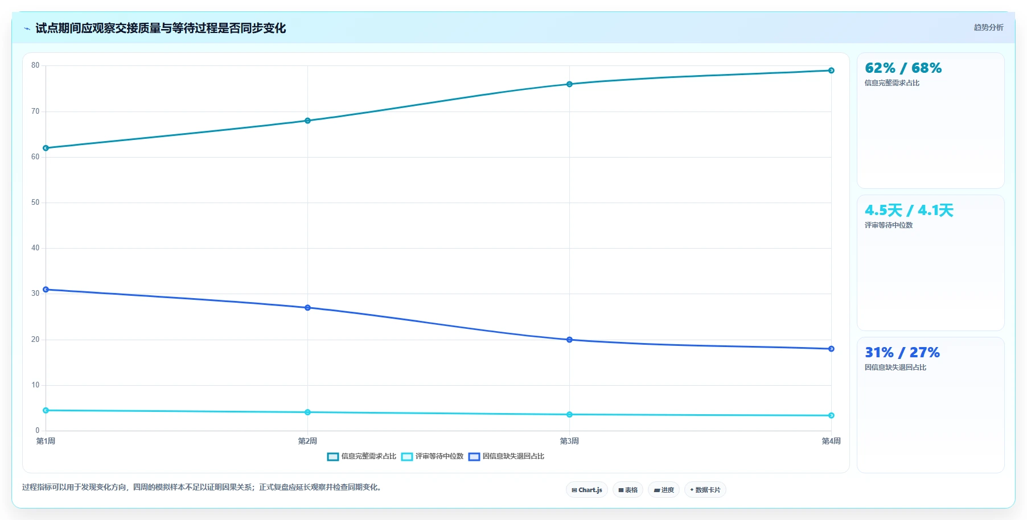The width and height of the screenshot is (1027, 520).
Task: Click the 第1周 x-axis label
Action: [x=46, y=441]
